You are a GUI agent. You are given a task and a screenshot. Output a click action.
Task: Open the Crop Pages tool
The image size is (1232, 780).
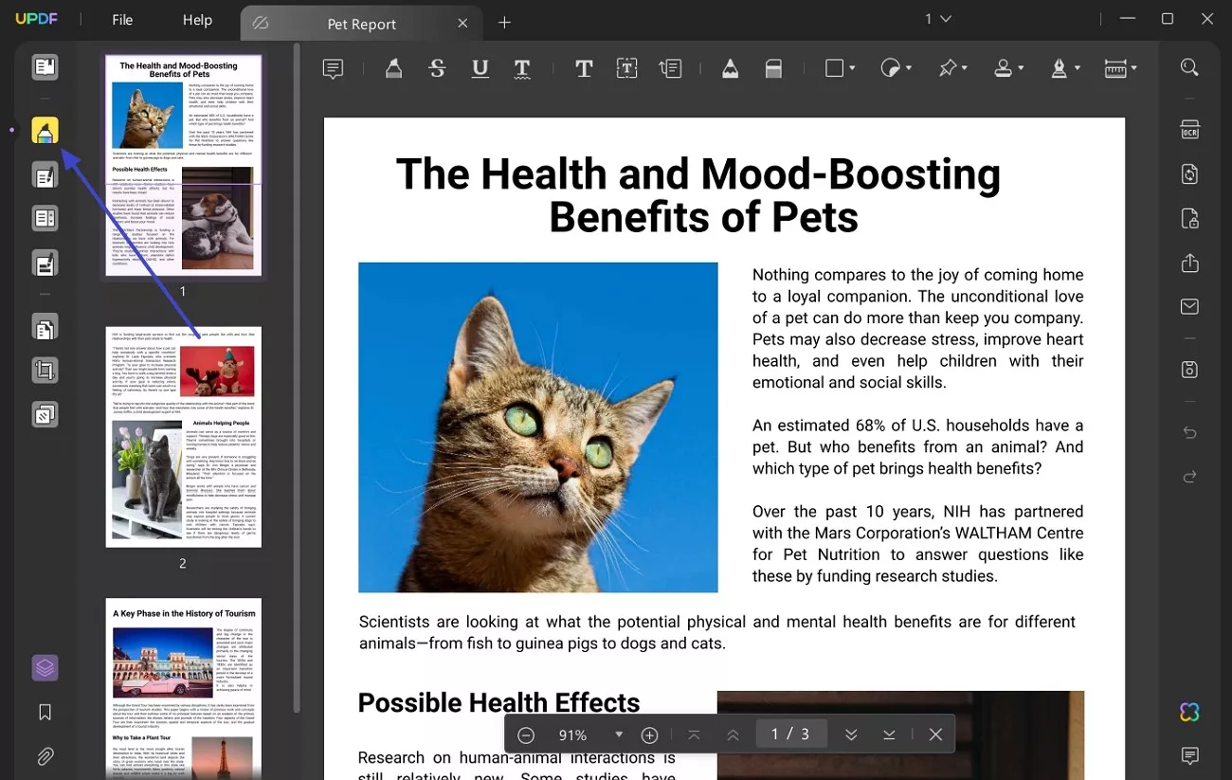[x=45, y=371]
